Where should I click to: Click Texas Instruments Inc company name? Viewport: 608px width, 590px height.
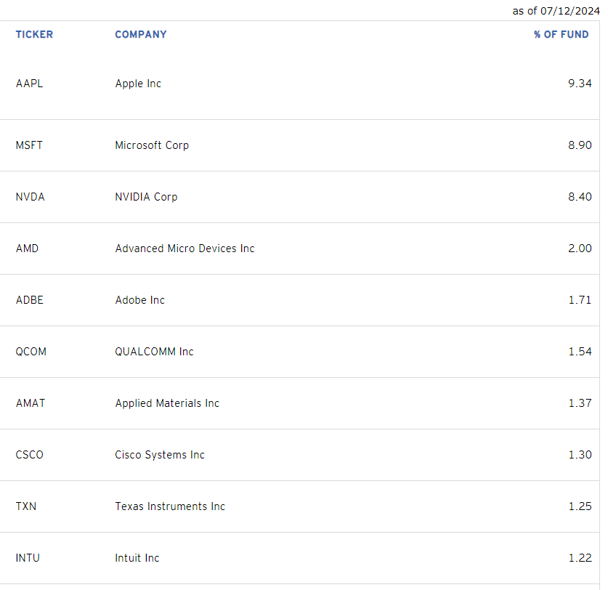point(170,506)
